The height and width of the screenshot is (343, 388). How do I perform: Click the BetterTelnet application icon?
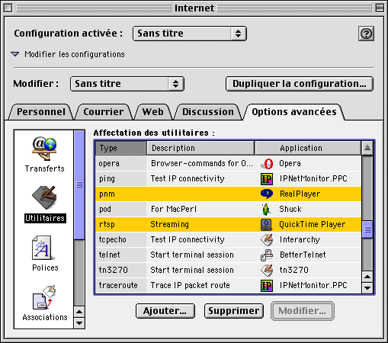pyautogui.click(x=267, y=255)
